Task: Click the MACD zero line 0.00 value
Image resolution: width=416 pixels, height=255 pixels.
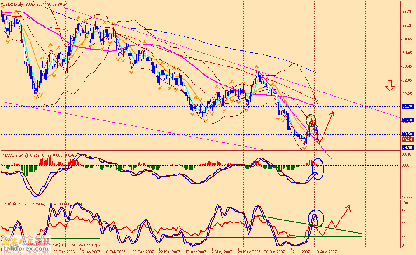Action: point(406,165)
